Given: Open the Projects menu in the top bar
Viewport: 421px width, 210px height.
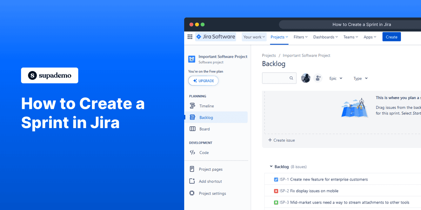Looking at the screenshot, I should coord(279,37).
